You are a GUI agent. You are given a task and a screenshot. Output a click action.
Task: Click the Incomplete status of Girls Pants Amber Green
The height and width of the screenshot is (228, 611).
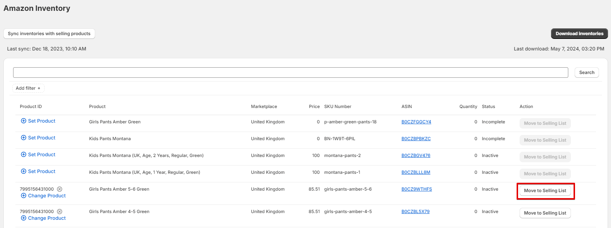point(493,122)
